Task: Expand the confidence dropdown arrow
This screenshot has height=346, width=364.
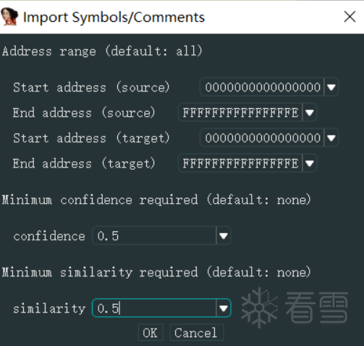Action: 224,236
